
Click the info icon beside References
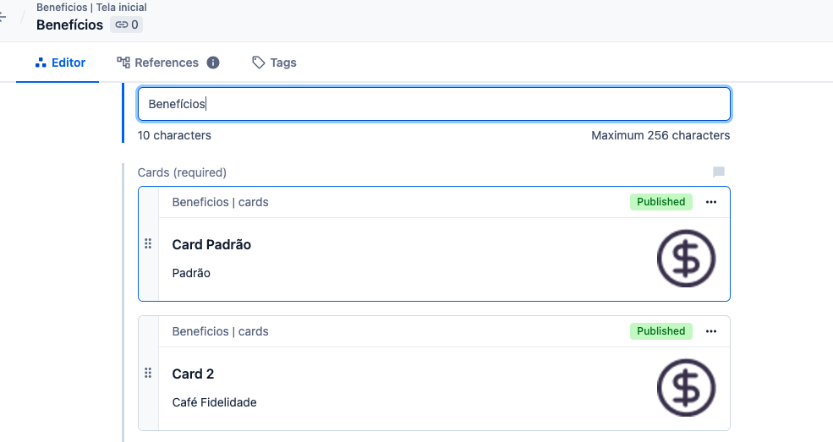pos(213,63)
